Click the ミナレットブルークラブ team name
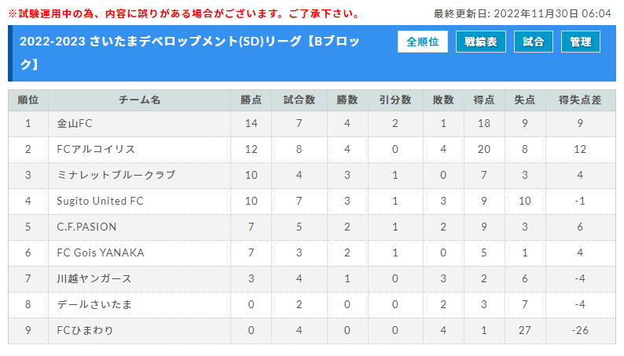This screenshot has height=356, width=624. click(116, 175)
